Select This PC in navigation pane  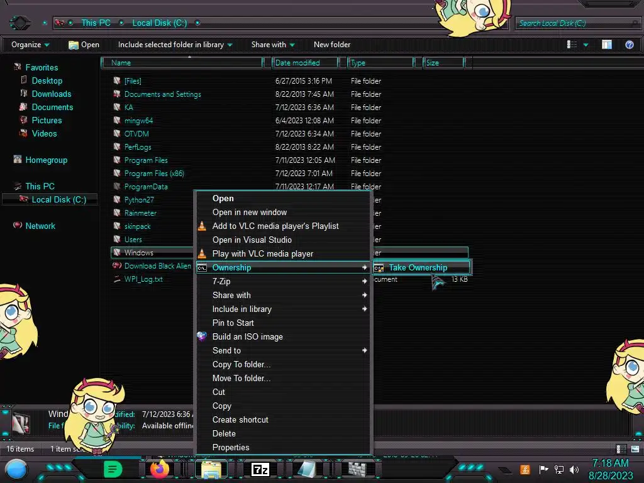(40, 186)
